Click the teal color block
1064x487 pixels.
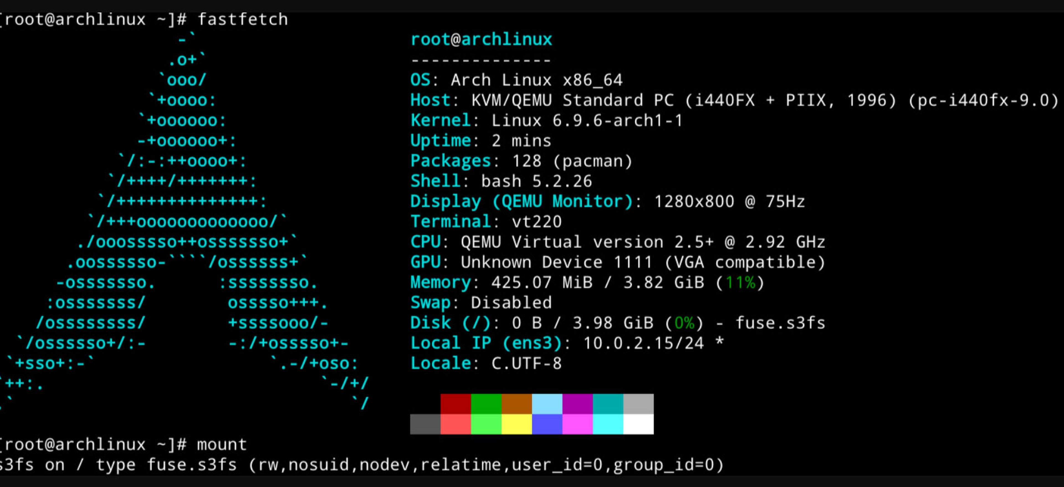pos(608,404)
